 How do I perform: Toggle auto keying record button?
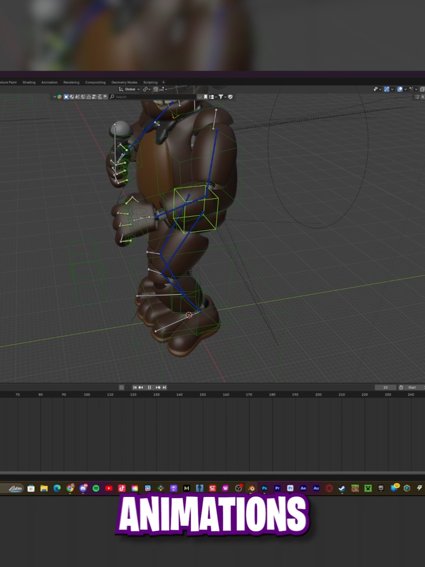point(122,387)
